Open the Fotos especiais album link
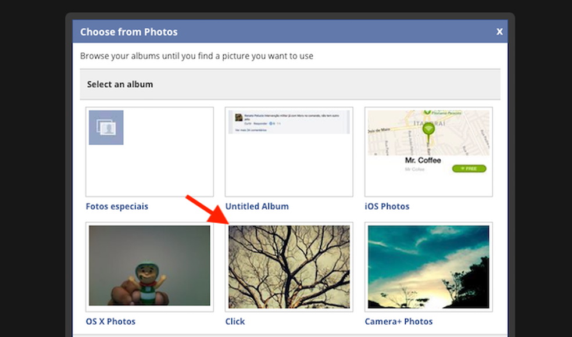The height and width of the screenshot is (337, 572). coord(117,206)
